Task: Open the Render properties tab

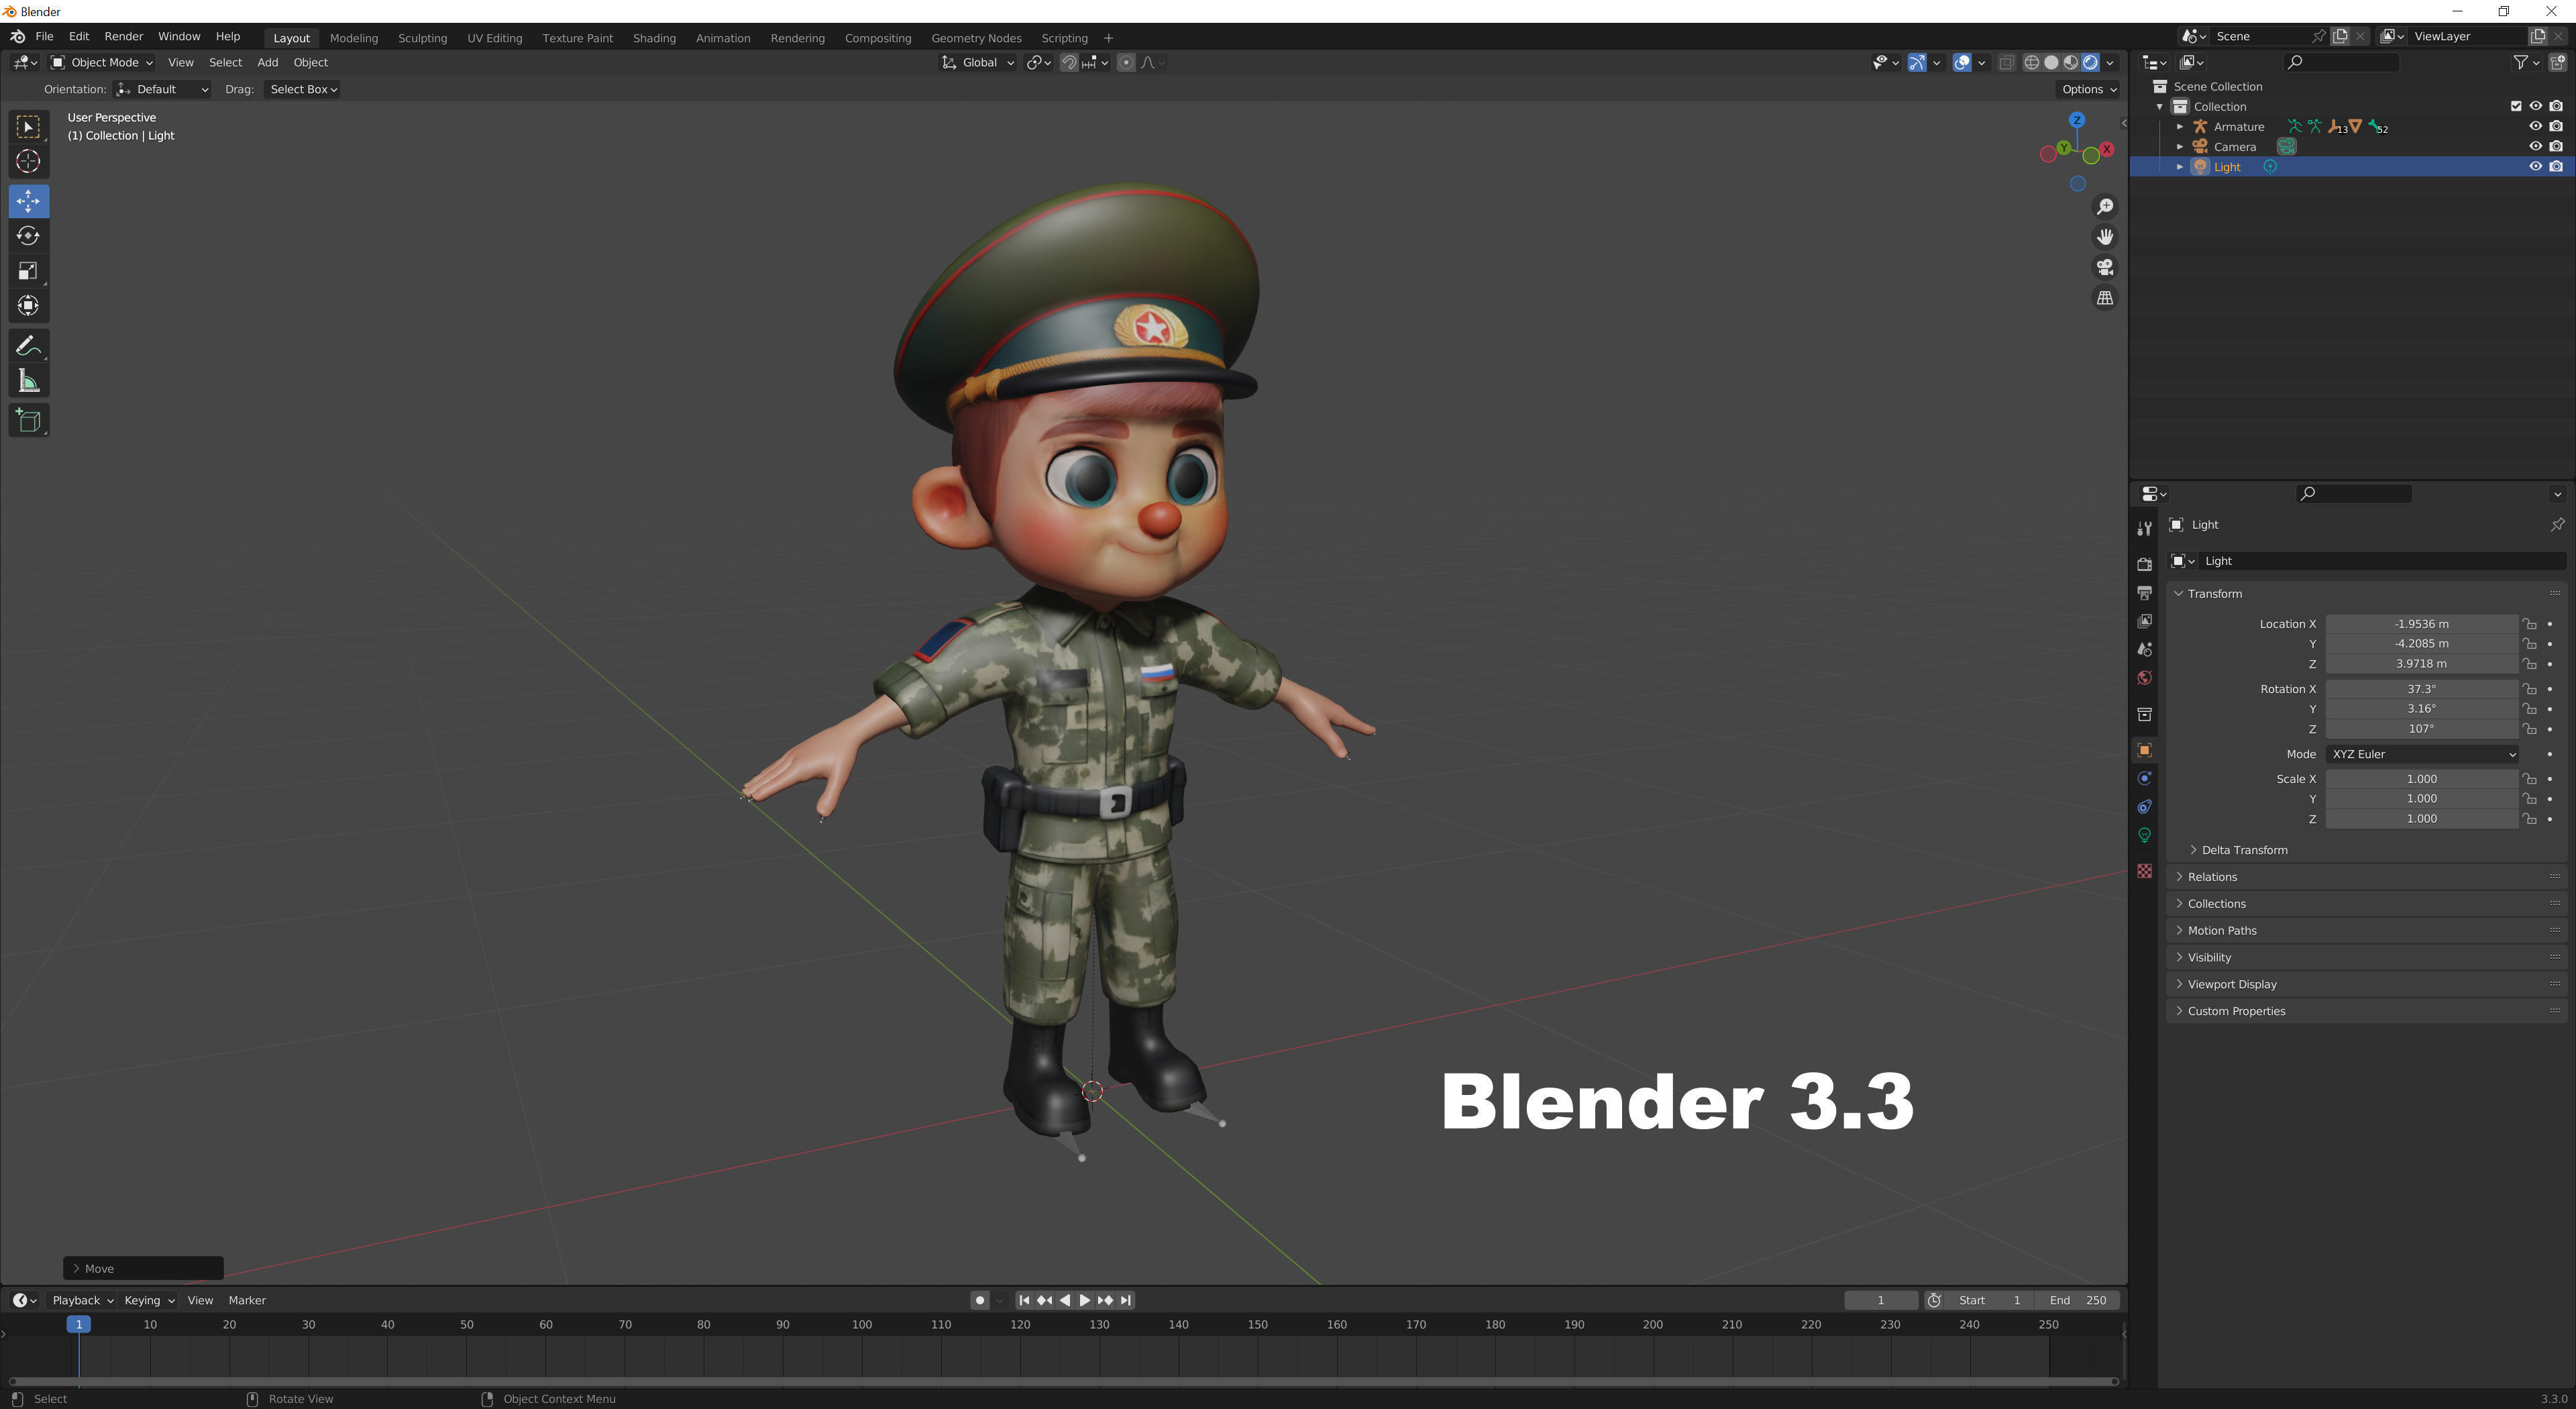Action: (x=2144, y=564)
